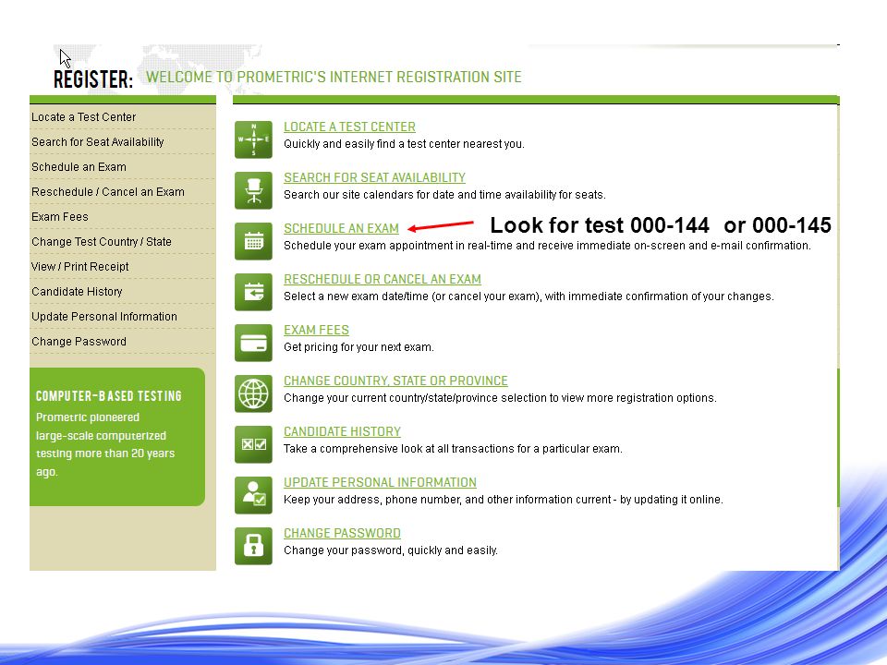Click text 'Search our site calendars for date and time availability'
887x665 pixels.
(419, 195)
